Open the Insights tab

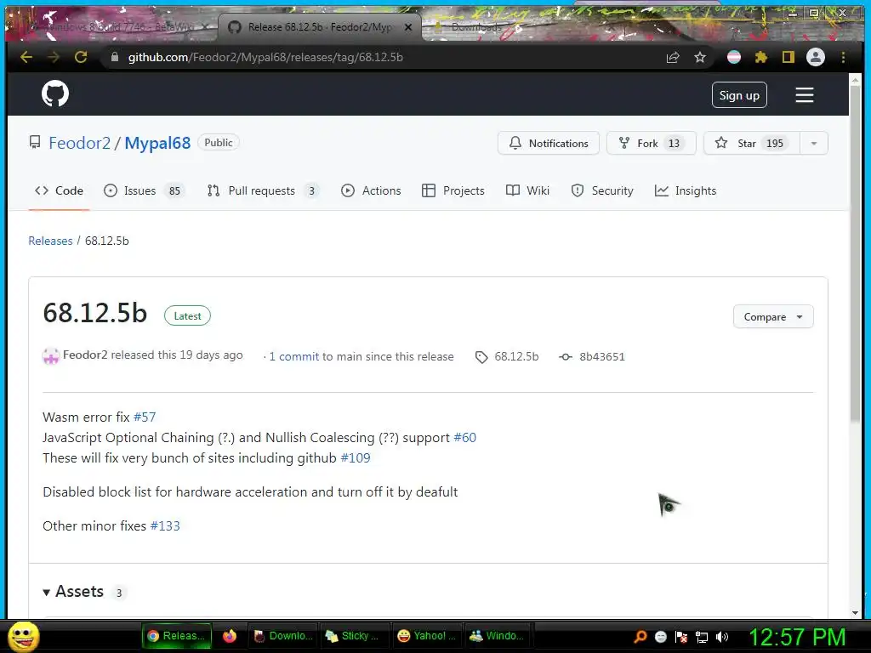click(686, 191)
